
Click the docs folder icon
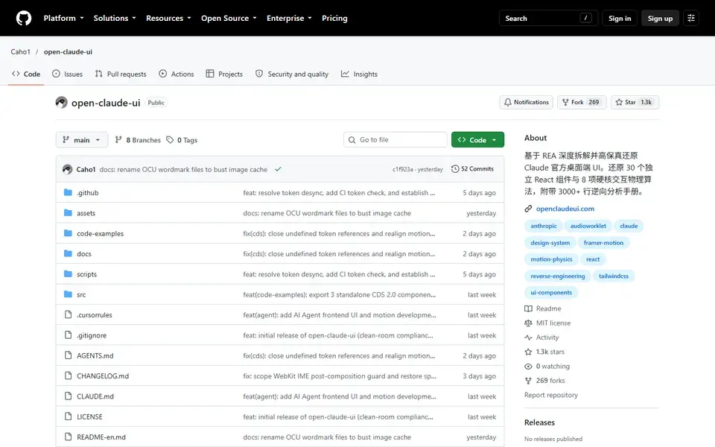68,253
